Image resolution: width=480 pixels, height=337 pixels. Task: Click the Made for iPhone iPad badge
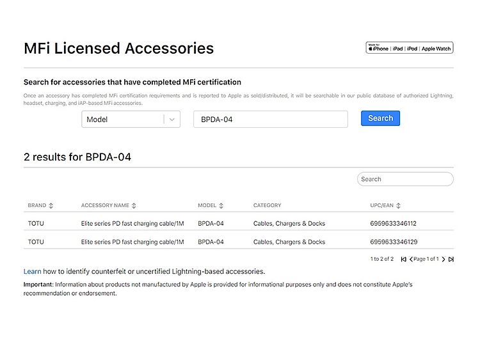(x=410, y=48)
